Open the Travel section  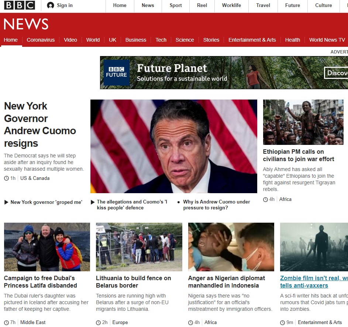tap(263, 5)
